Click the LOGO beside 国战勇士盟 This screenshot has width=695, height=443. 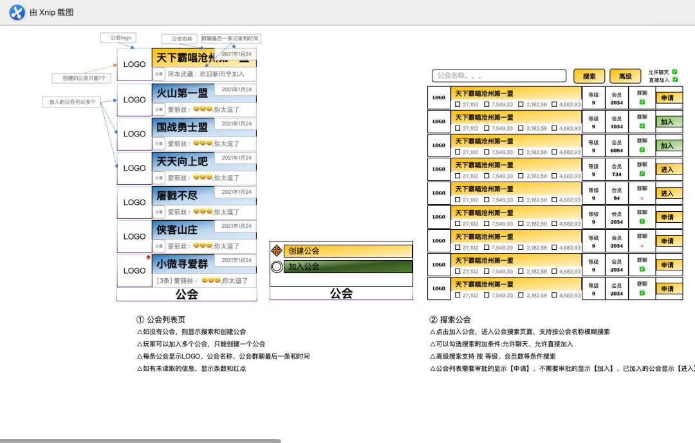(x=134, y=134)
